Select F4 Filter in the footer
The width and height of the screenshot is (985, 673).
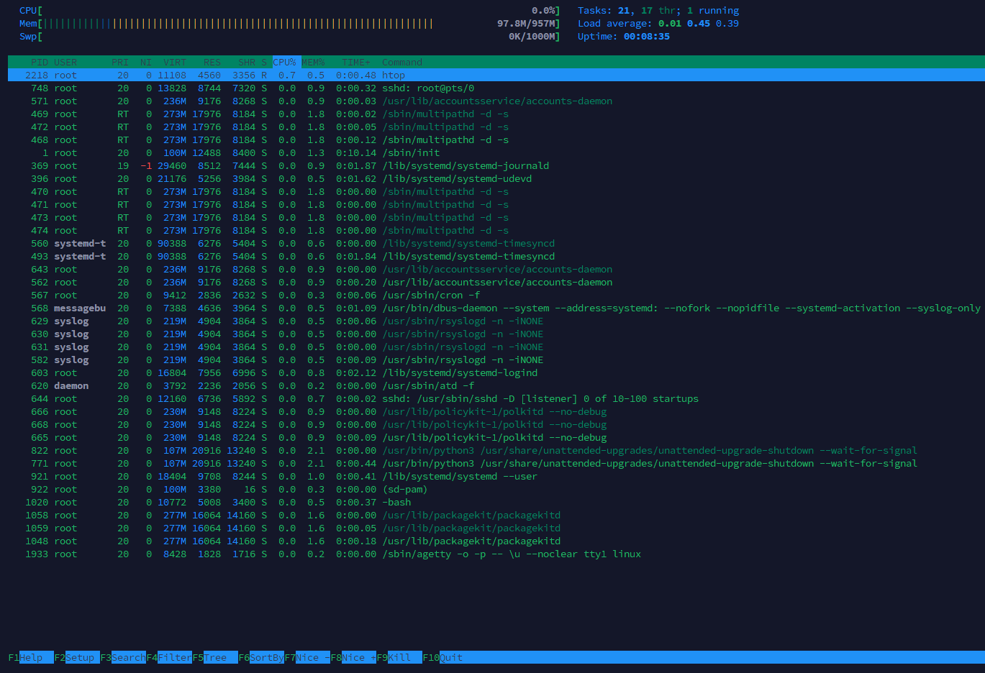(x=169, y=657)
